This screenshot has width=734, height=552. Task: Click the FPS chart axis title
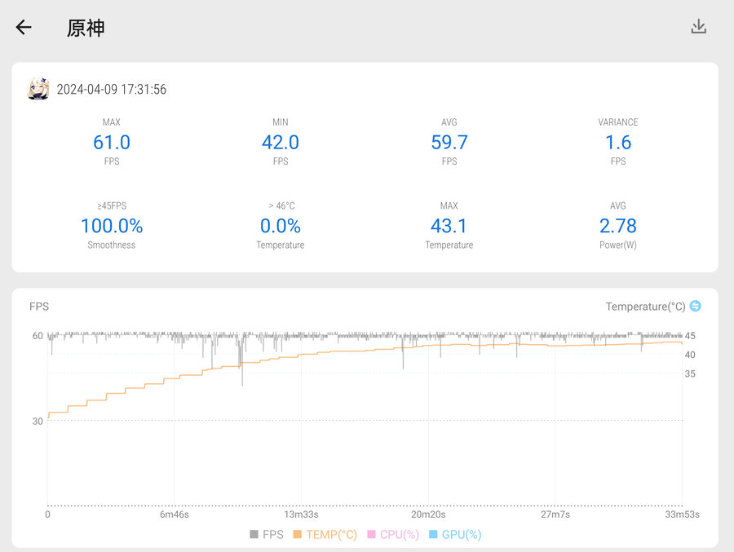pyautogui.click(x=39, y=307)
